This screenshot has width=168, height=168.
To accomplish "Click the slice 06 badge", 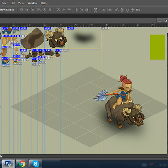I will tap(16, 28).
